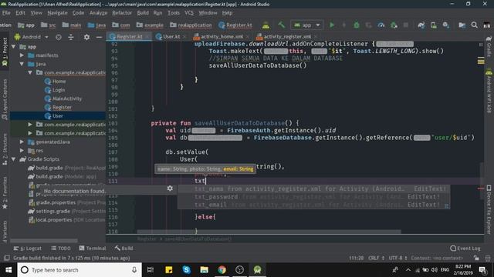
Task: Open Search Everywhere magnifier icon
Action: [474, 25]
